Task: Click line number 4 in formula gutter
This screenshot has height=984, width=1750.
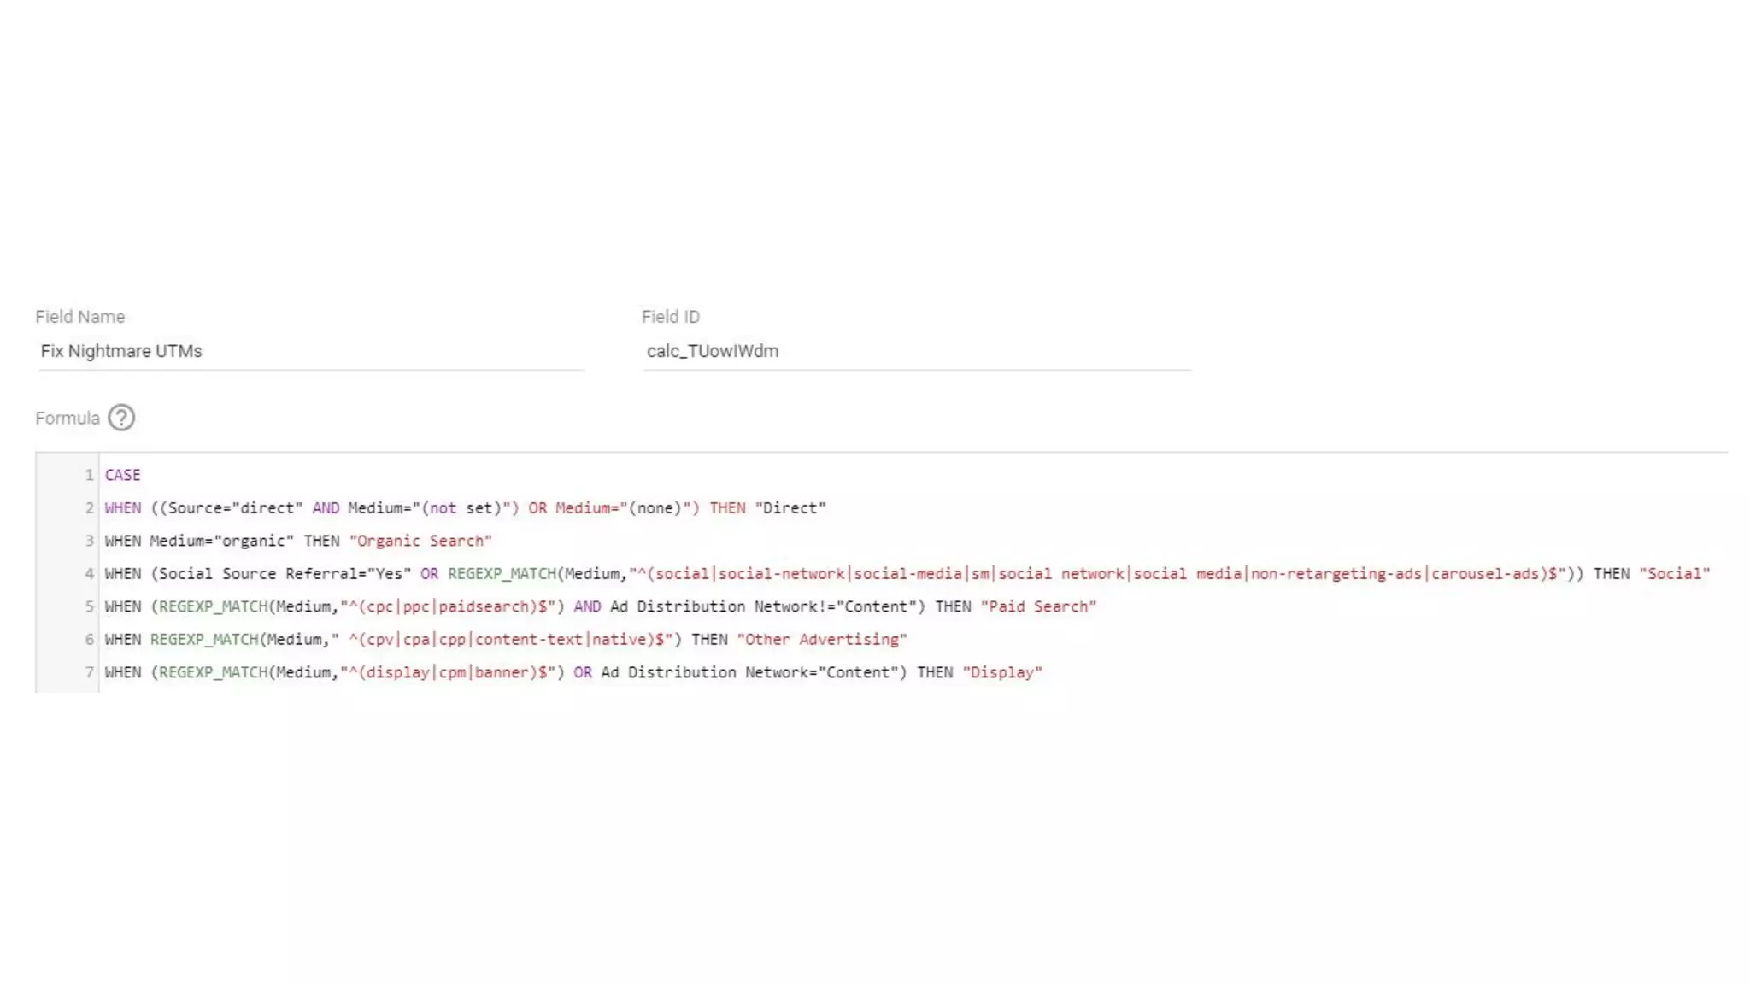Action: click(89, 574)
